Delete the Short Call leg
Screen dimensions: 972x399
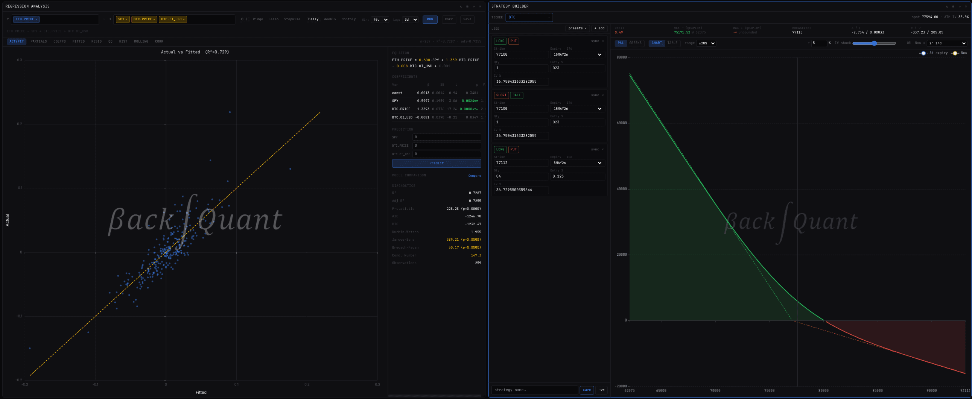click(x=602, y=96)
